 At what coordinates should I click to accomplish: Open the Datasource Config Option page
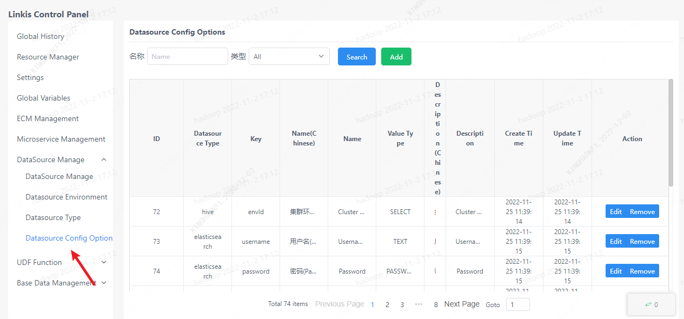tap(69, 238)
